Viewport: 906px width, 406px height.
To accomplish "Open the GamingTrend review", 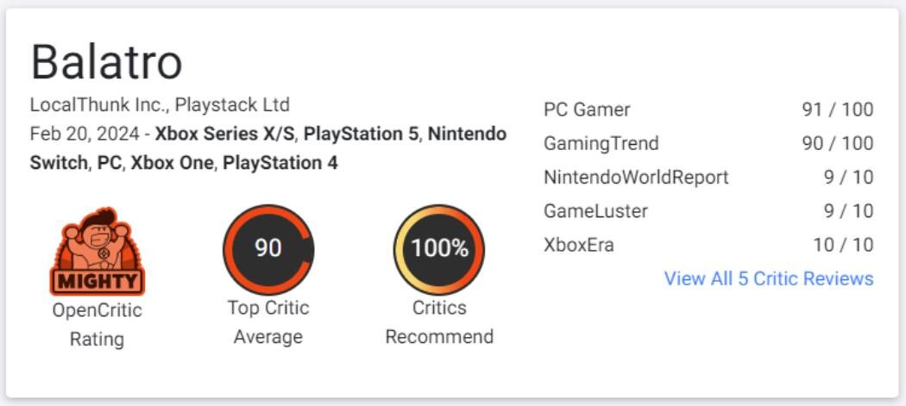I will click(601, 143).
